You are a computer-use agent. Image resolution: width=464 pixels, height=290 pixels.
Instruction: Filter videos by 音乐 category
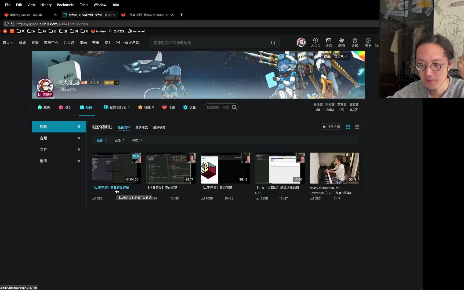(x=120, y=140)
